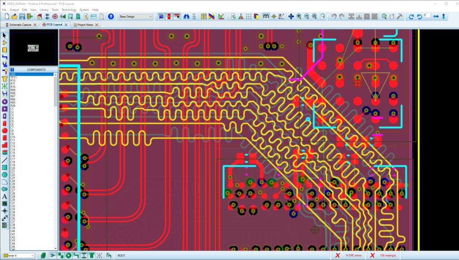Undo the last action
The image size is (459, 260).
tap(333, 17)
